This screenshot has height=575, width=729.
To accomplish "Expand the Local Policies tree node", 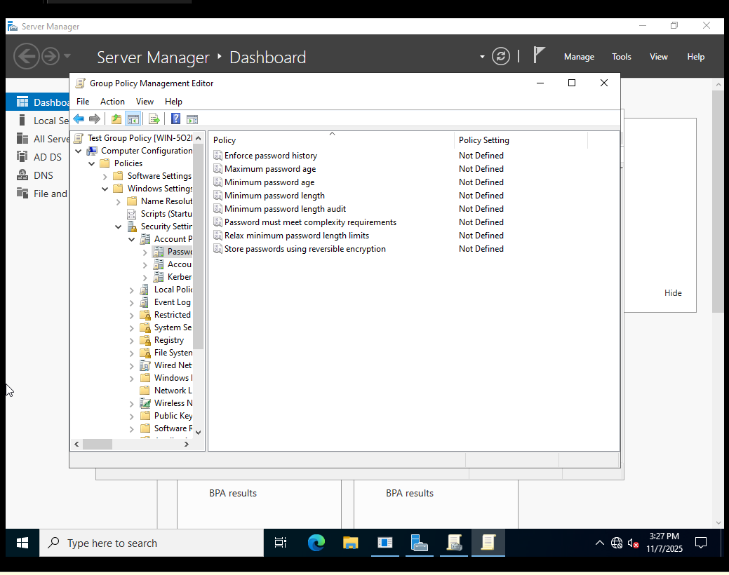I will click(x=132, y=290).
